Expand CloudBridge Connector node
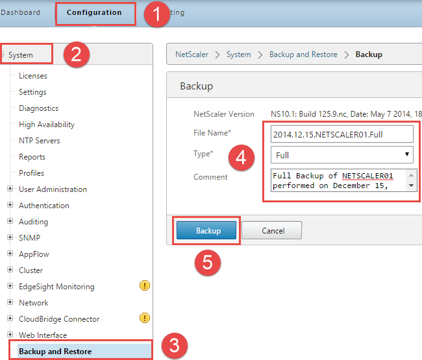This screenshot has width=422, height=360. pyautogui.click(x=10, y=318)
